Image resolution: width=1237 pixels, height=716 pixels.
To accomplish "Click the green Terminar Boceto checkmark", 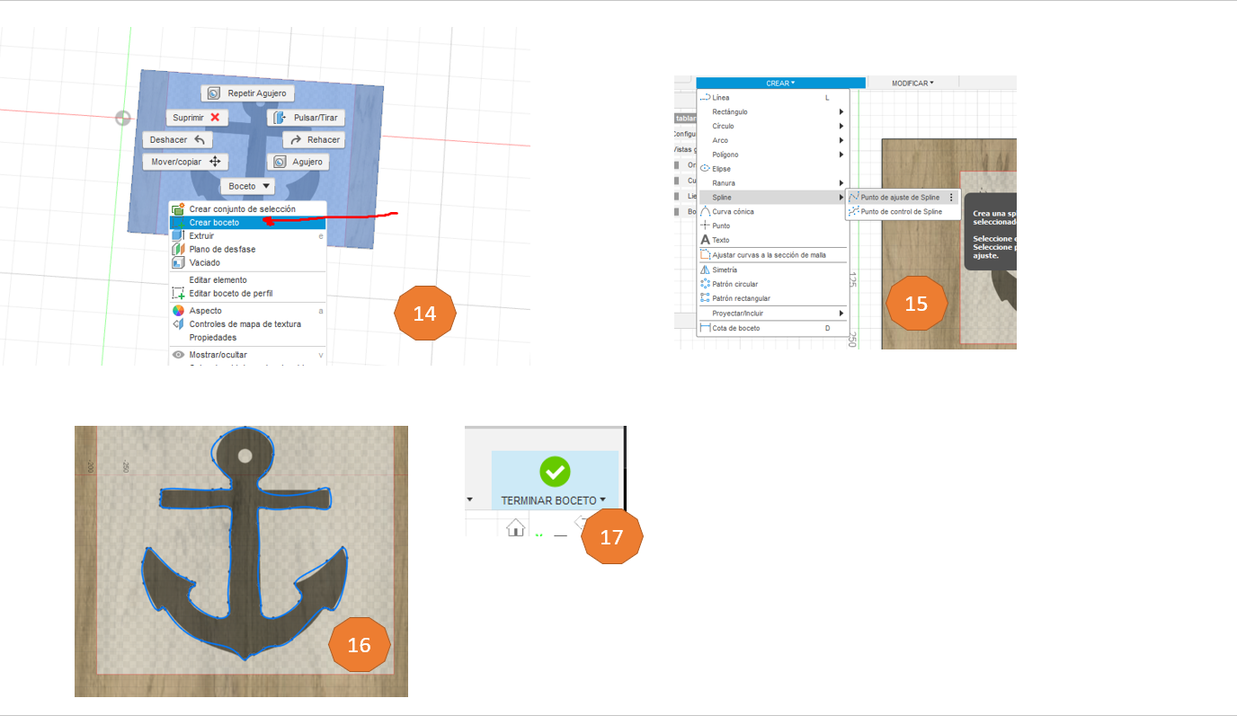I will 555,472.
